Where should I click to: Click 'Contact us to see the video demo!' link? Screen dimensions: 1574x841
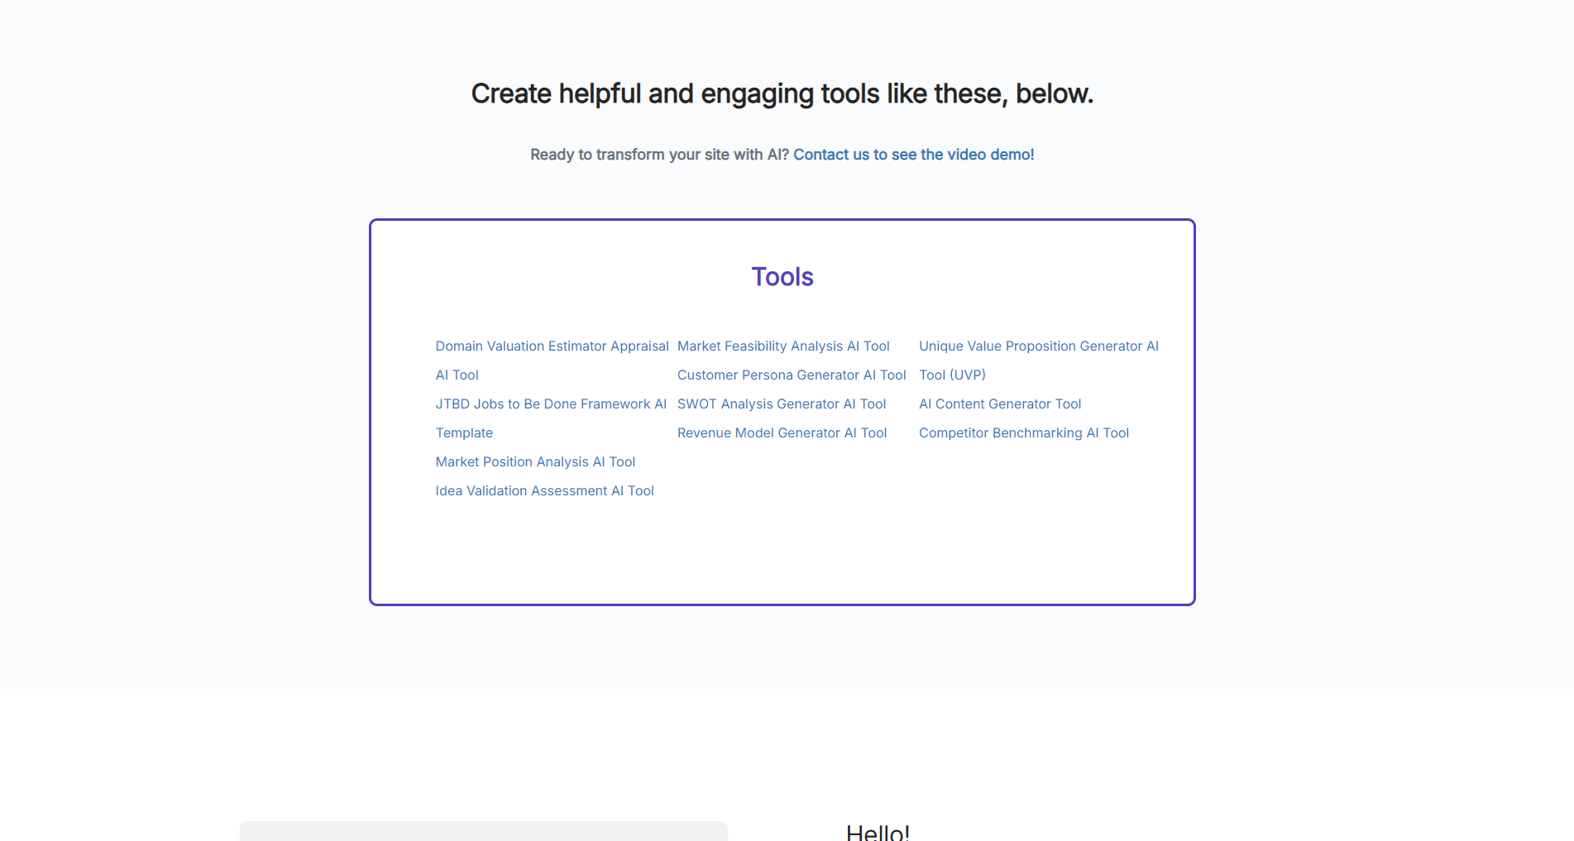click(913, 155)
